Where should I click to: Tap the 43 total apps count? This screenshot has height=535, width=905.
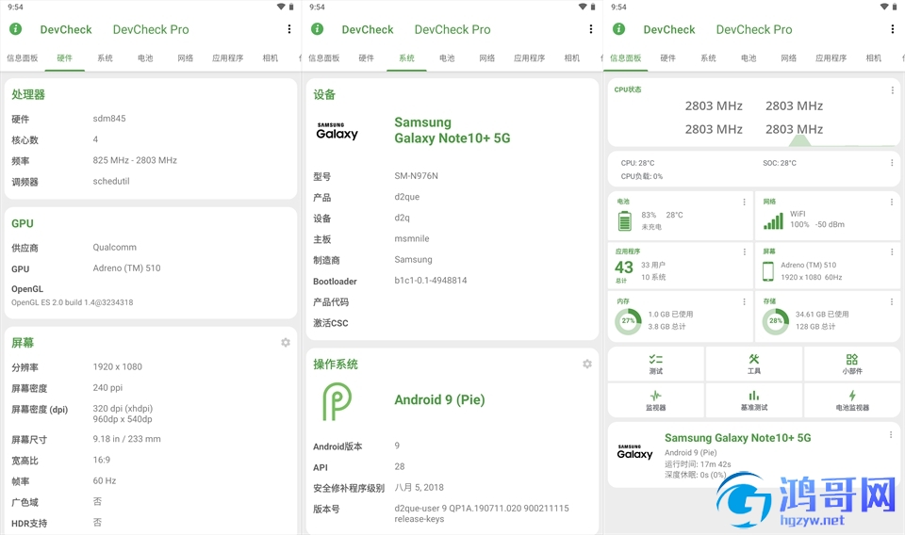tap(624, 267)
